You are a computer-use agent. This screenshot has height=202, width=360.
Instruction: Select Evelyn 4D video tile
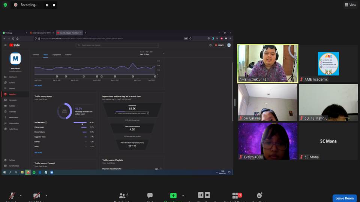[x=268, y=141]
